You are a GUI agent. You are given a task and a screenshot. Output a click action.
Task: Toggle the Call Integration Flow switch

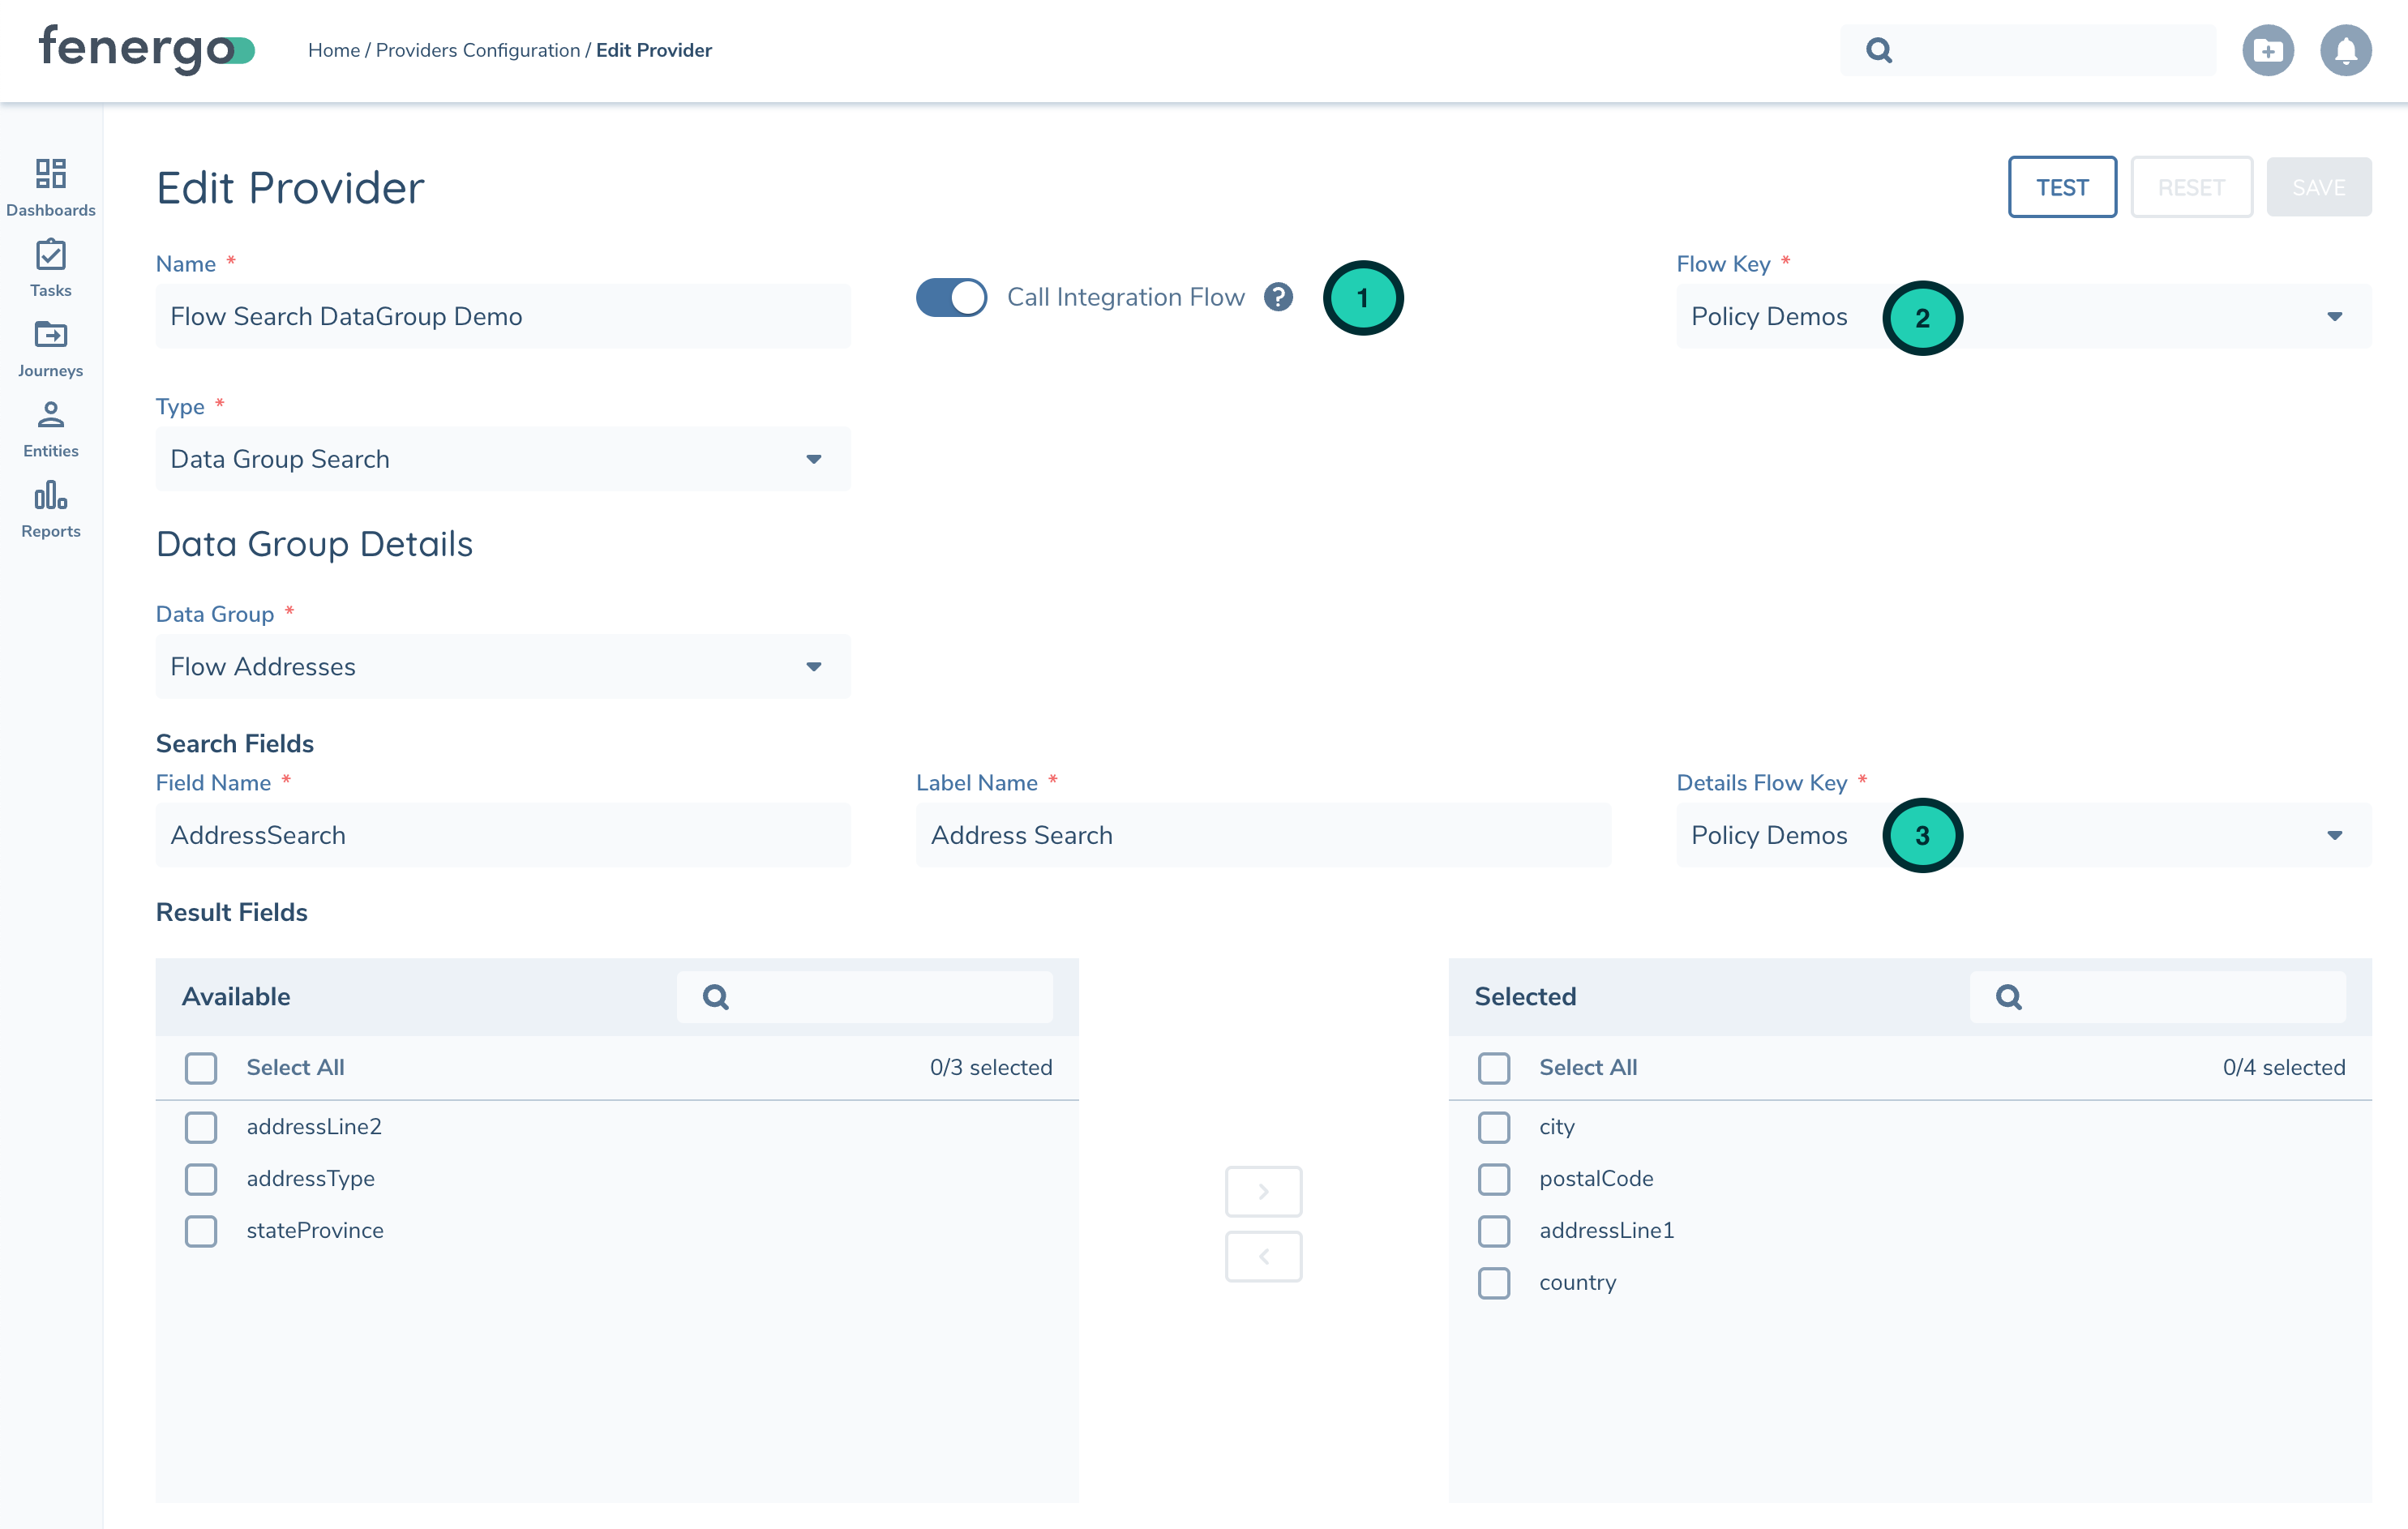coord(950,297)
